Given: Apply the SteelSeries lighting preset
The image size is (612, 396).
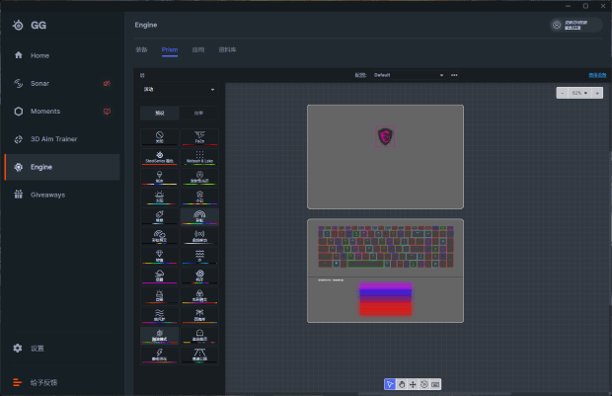Looking at the screenshot, I should coord(160,157).
